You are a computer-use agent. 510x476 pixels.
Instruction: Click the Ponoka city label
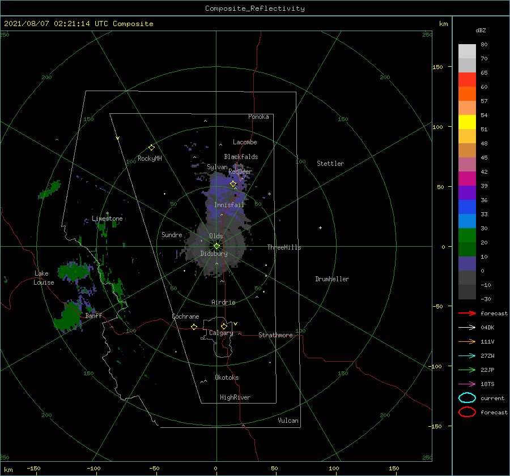[x=258, y=117]
